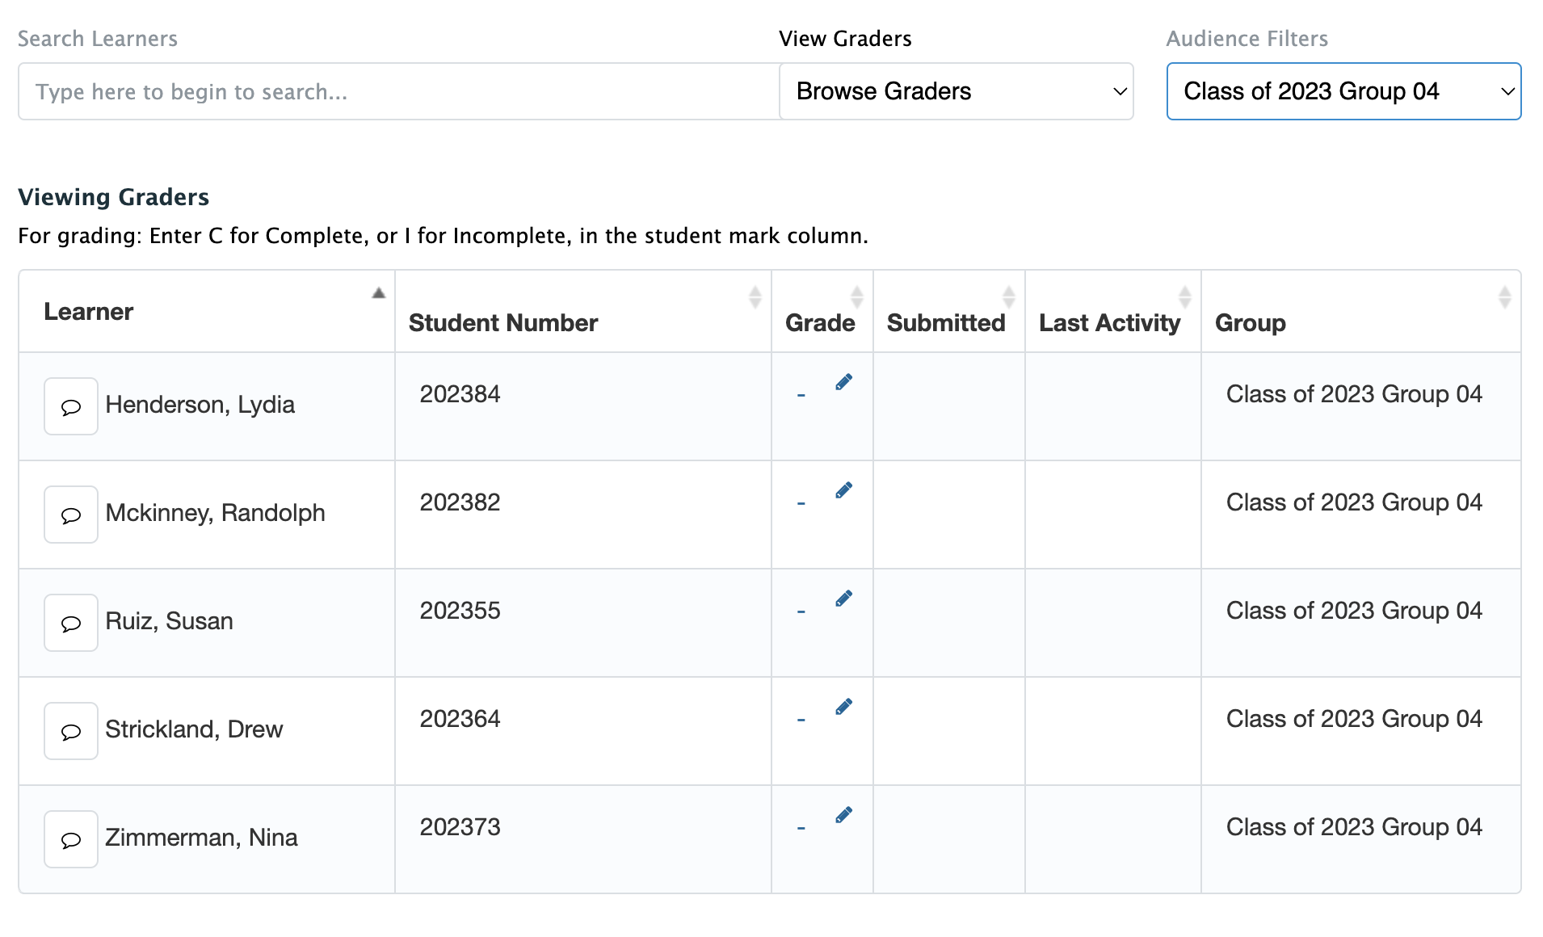The width and height of the screenshot is (1543, 937).
Task: Sort by Student Number column header
Action: [x=502, y=322]
